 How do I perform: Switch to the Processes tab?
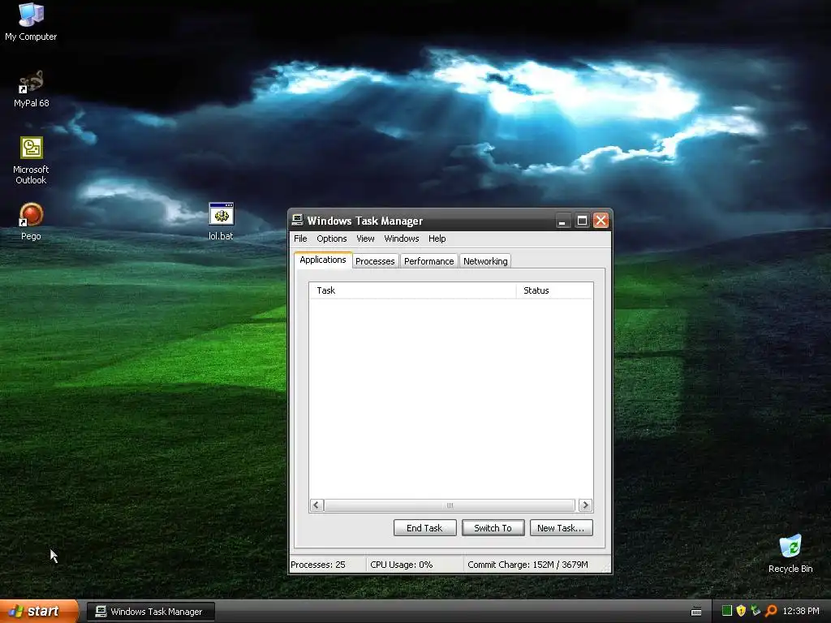tap(375, 261)
